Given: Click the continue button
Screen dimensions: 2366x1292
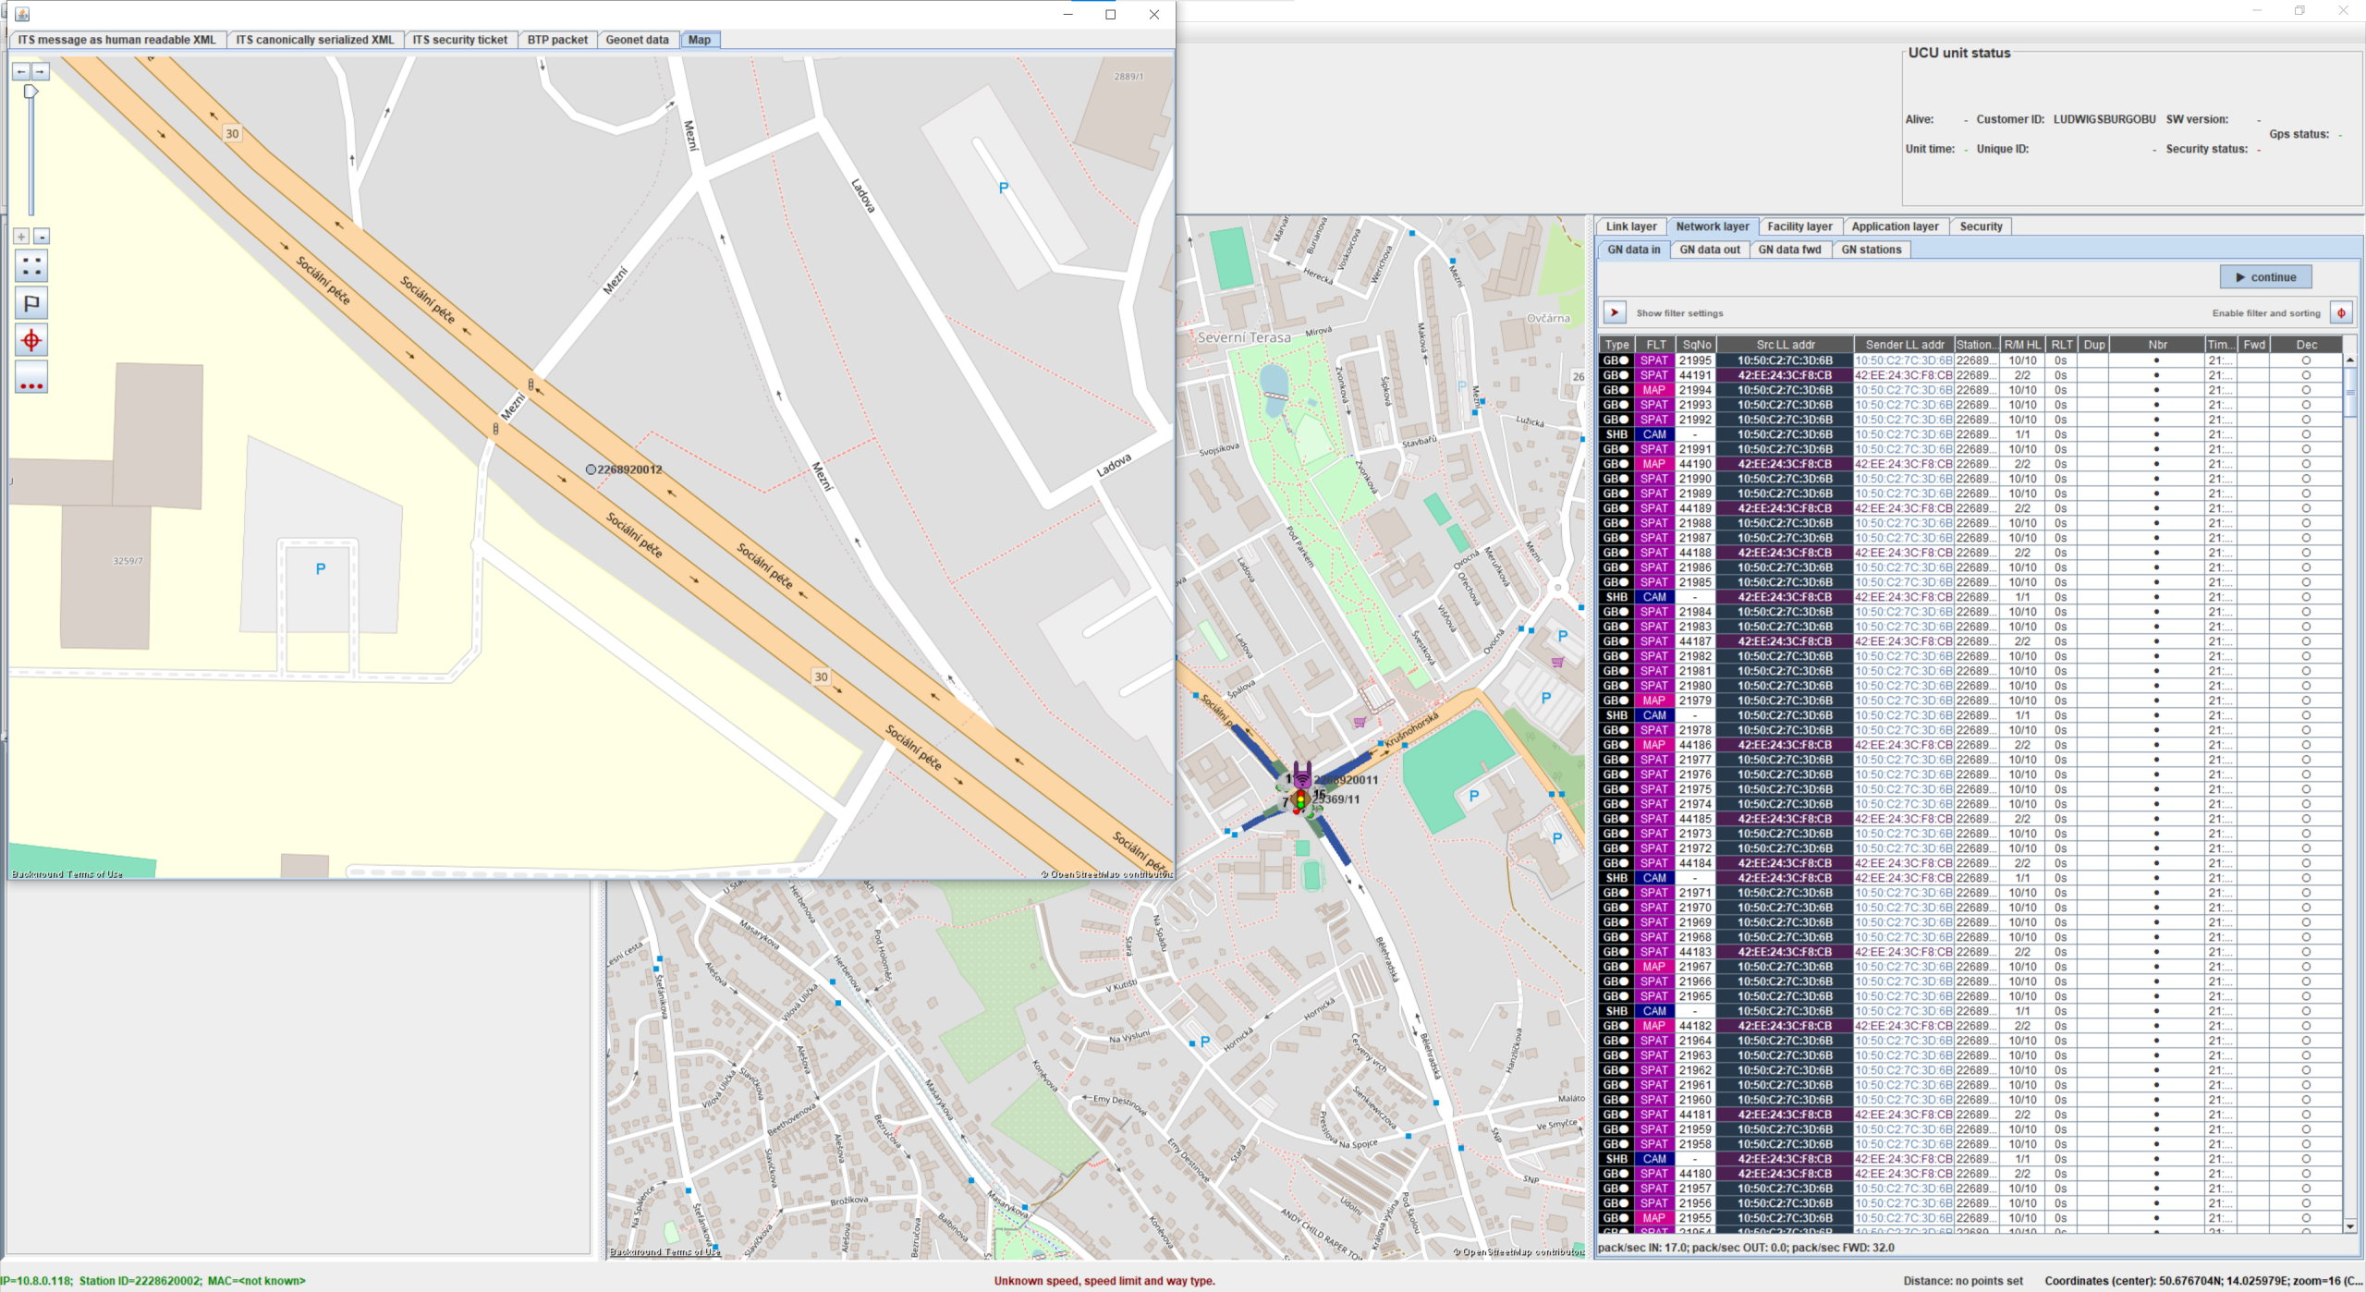Looking at the screenshot, I should (x=2265, y=277).
